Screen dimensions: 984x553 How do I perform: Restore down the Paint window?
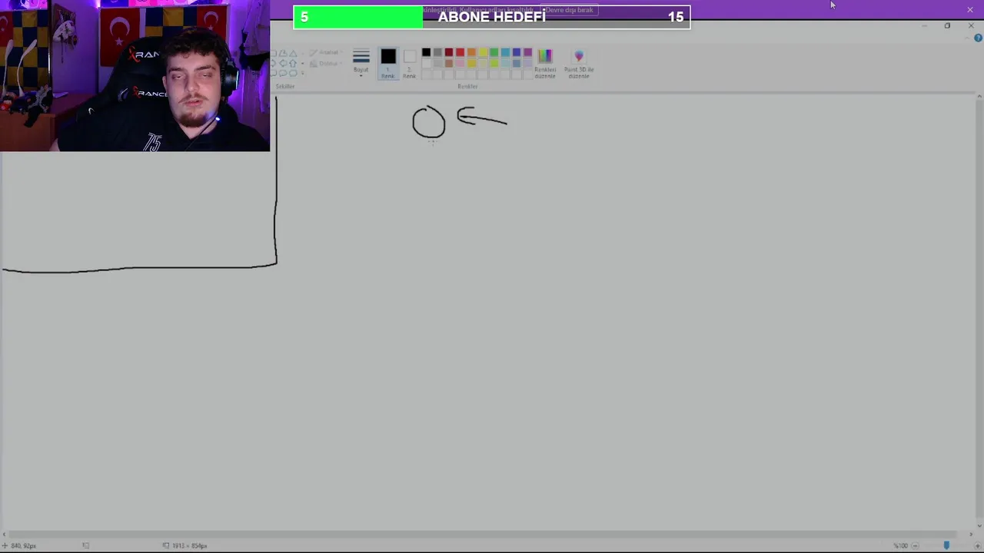pyautogui.click(x=947, y=26)
